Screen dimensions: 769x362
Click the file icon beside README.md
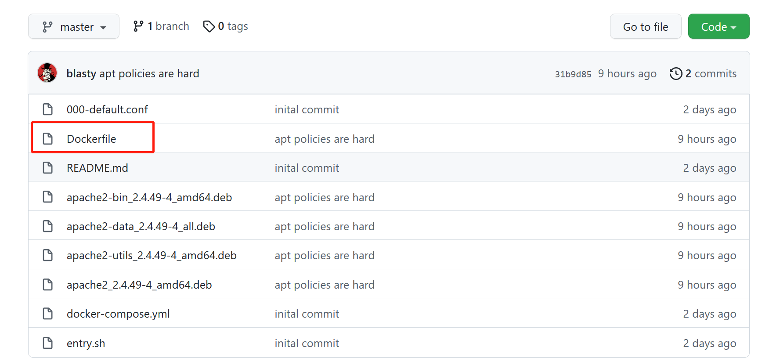click(48, 168)
